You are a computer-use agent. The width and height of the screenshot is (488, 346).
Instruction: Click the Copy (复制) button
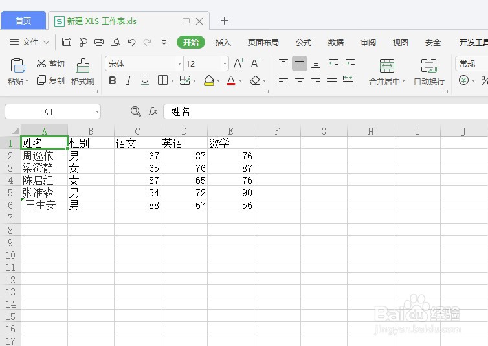(x=50, y=80)
